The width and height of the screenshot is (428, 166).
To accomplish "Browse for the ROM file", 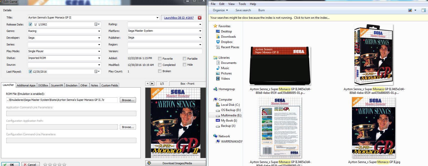I will point(128,100).
